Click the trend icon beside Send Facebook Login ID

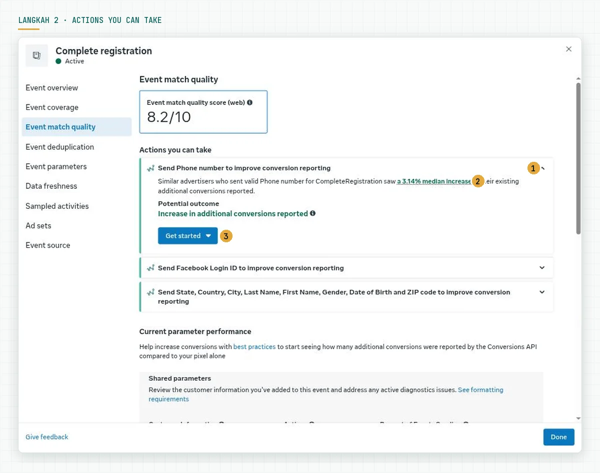(150, 268)
